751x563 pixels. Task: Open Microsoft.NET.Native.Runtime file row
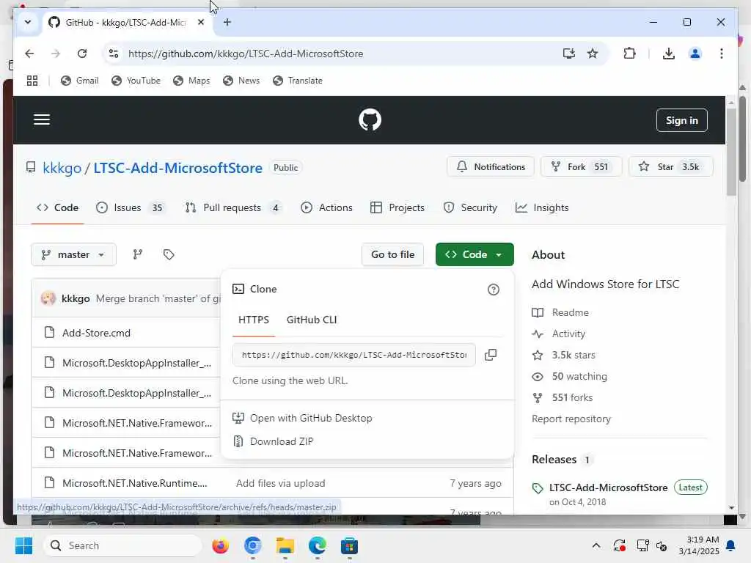click(x=135, y=483)
